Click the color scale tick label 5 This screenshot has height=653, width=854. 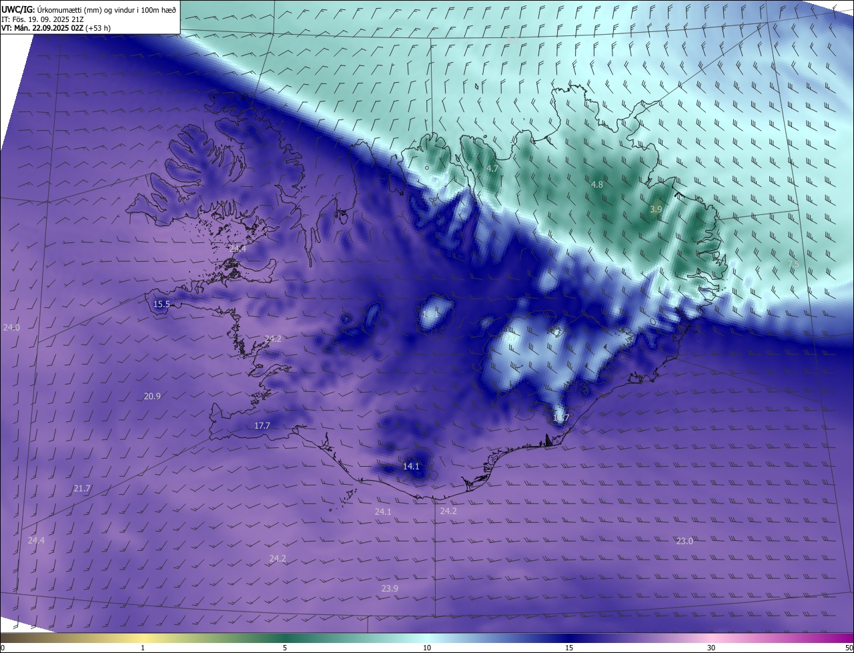coord(285,648)
